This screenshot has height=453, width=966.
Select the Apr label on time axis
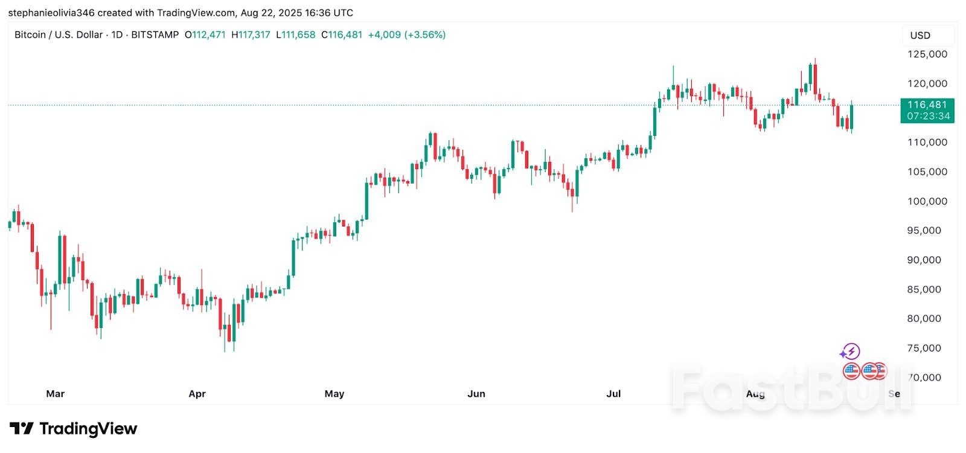click(197, 394)
